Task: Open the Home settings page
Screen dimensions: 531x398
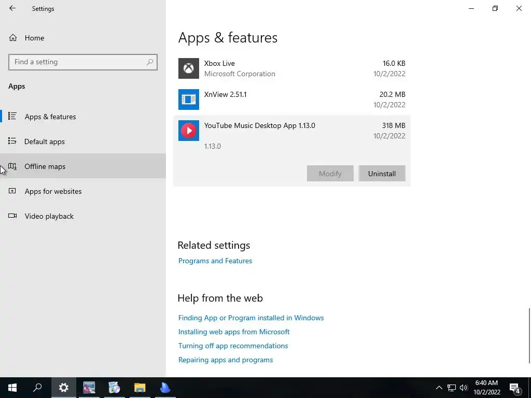Action: 83,38
